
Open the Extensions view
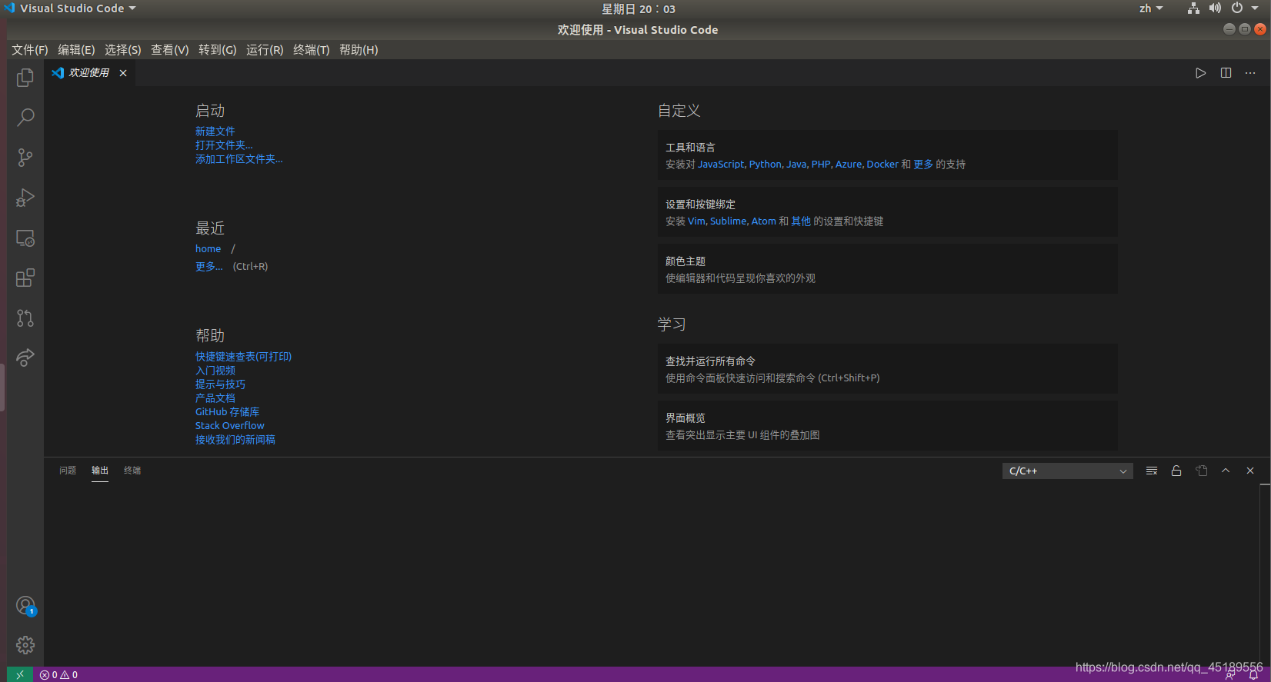point(25,278)
